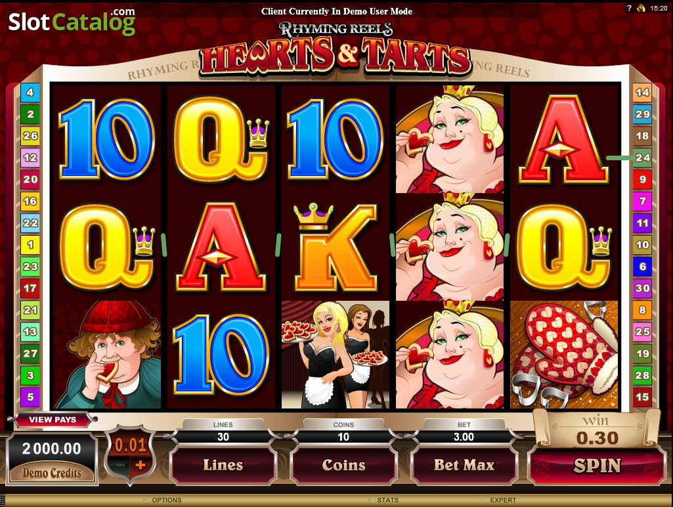The height and width of the screenshot is (507, 673).
Task: Select payline marker 24
Action: tap(642, 158)
